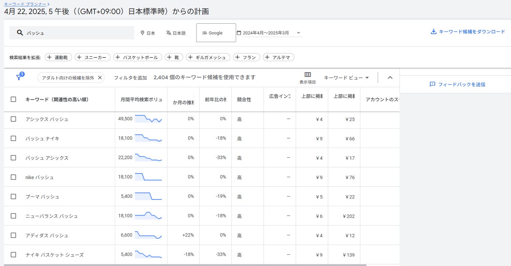Check the アディダス バッシュ row checkbox

click(13, 235)
